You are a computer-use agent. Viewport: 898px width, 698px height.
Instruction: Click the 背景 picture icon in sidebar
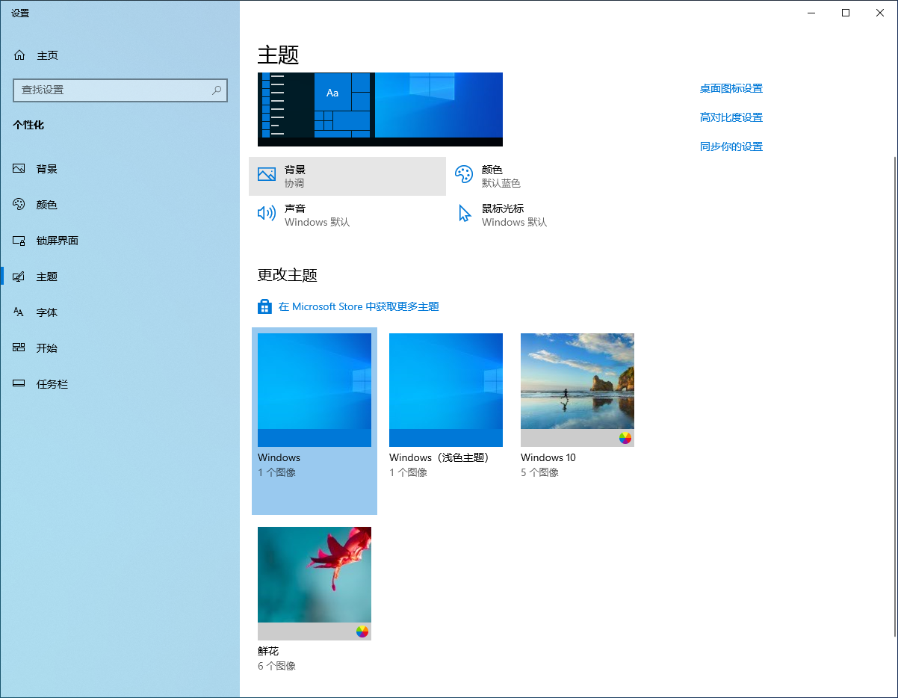tap(19, 169)
